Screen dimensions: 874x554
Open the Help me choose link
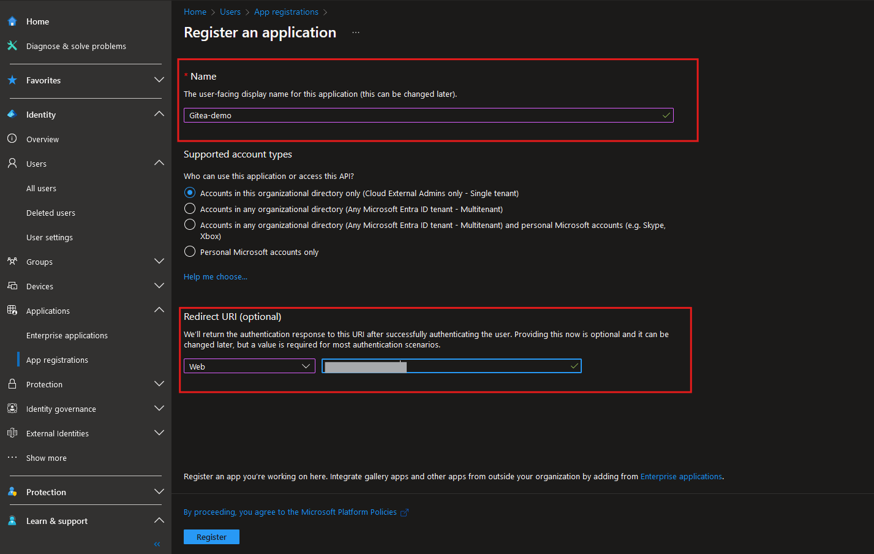click(x=216, y=277)
